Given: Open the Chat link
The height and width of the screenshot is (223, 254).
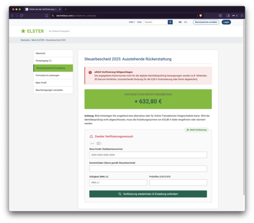Looking at the screenshot, I should coord(139,22).
